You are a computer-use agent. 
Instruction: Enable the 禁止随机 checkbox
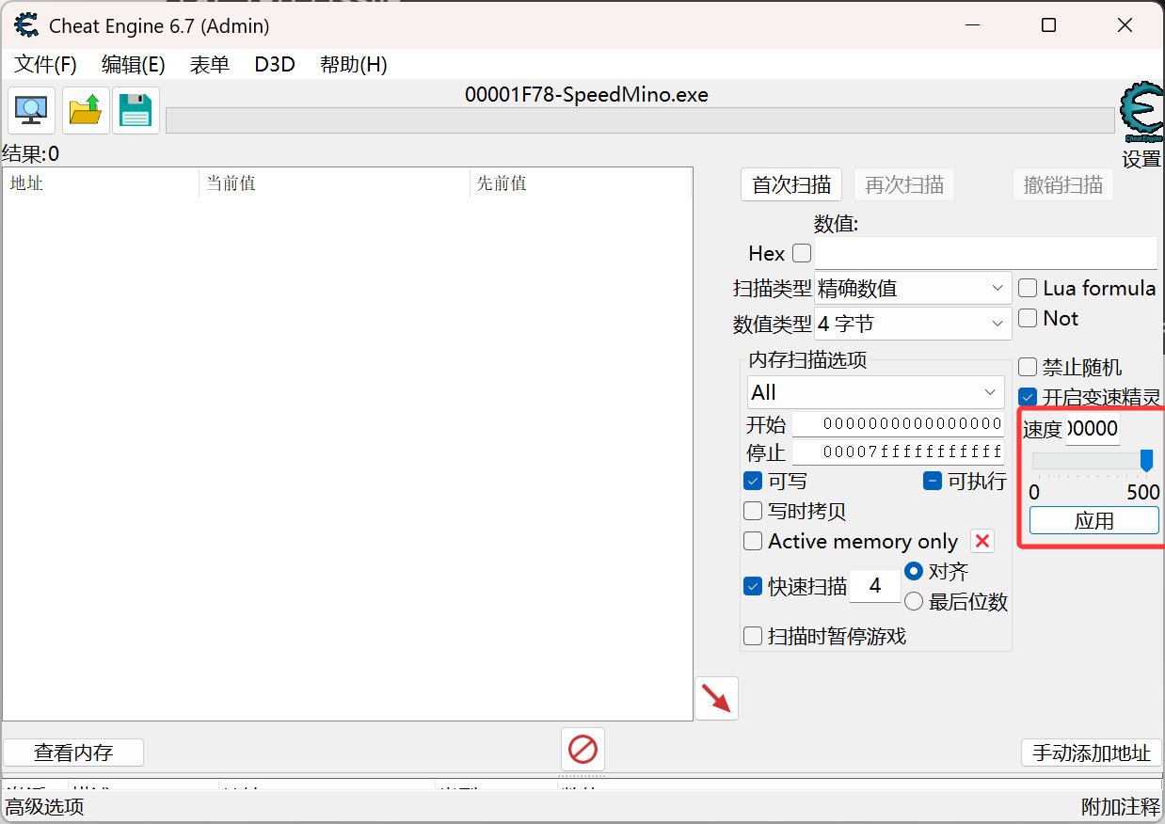1028,367
